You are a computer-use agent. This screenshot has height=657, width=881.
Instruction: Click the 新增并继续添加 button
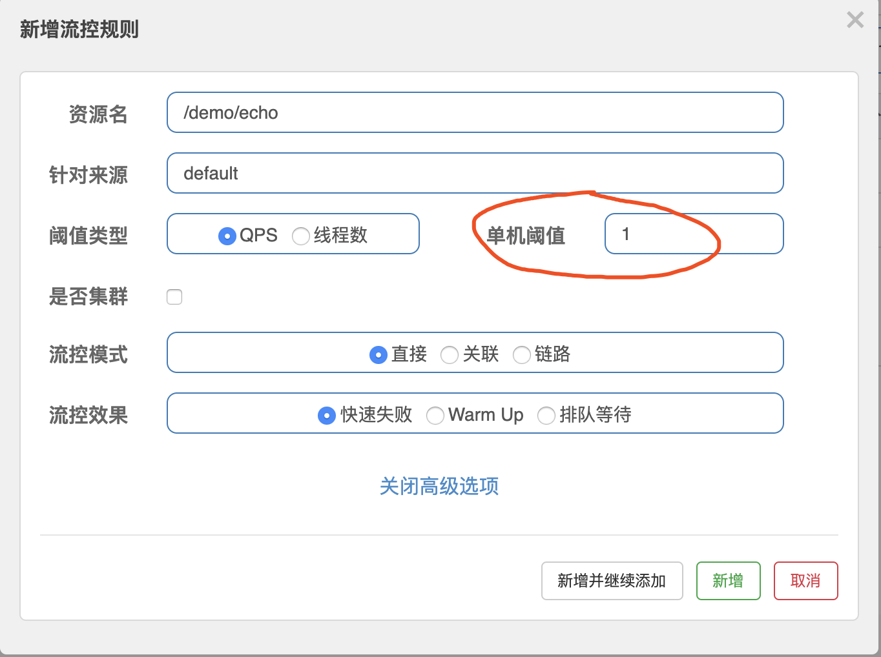click(x=612, y=580)
